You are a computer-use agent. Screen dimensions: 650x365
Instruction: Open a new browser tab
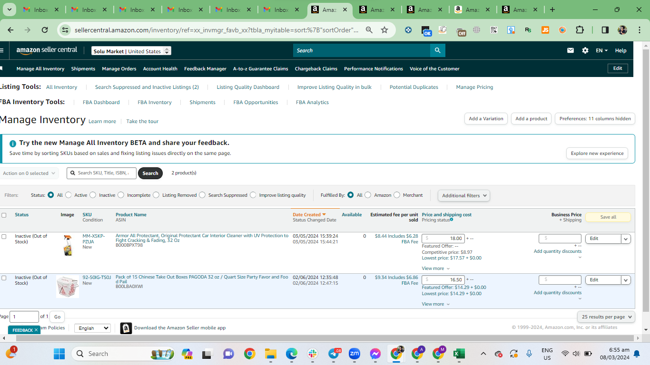[x=552, y=10]
